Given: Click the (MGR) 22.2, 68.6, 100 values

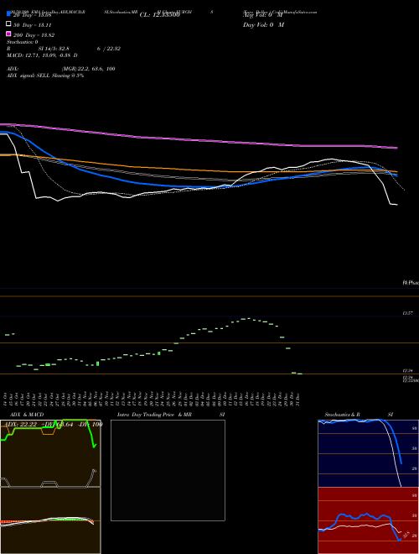Looking at the screenshot, I should click(x=89, y=69).
